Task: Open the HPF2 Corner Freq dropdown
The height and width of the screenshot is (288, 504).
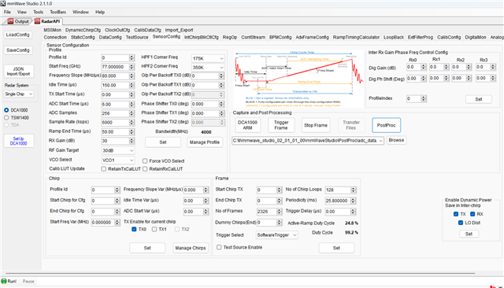Action: click(208, 68)
